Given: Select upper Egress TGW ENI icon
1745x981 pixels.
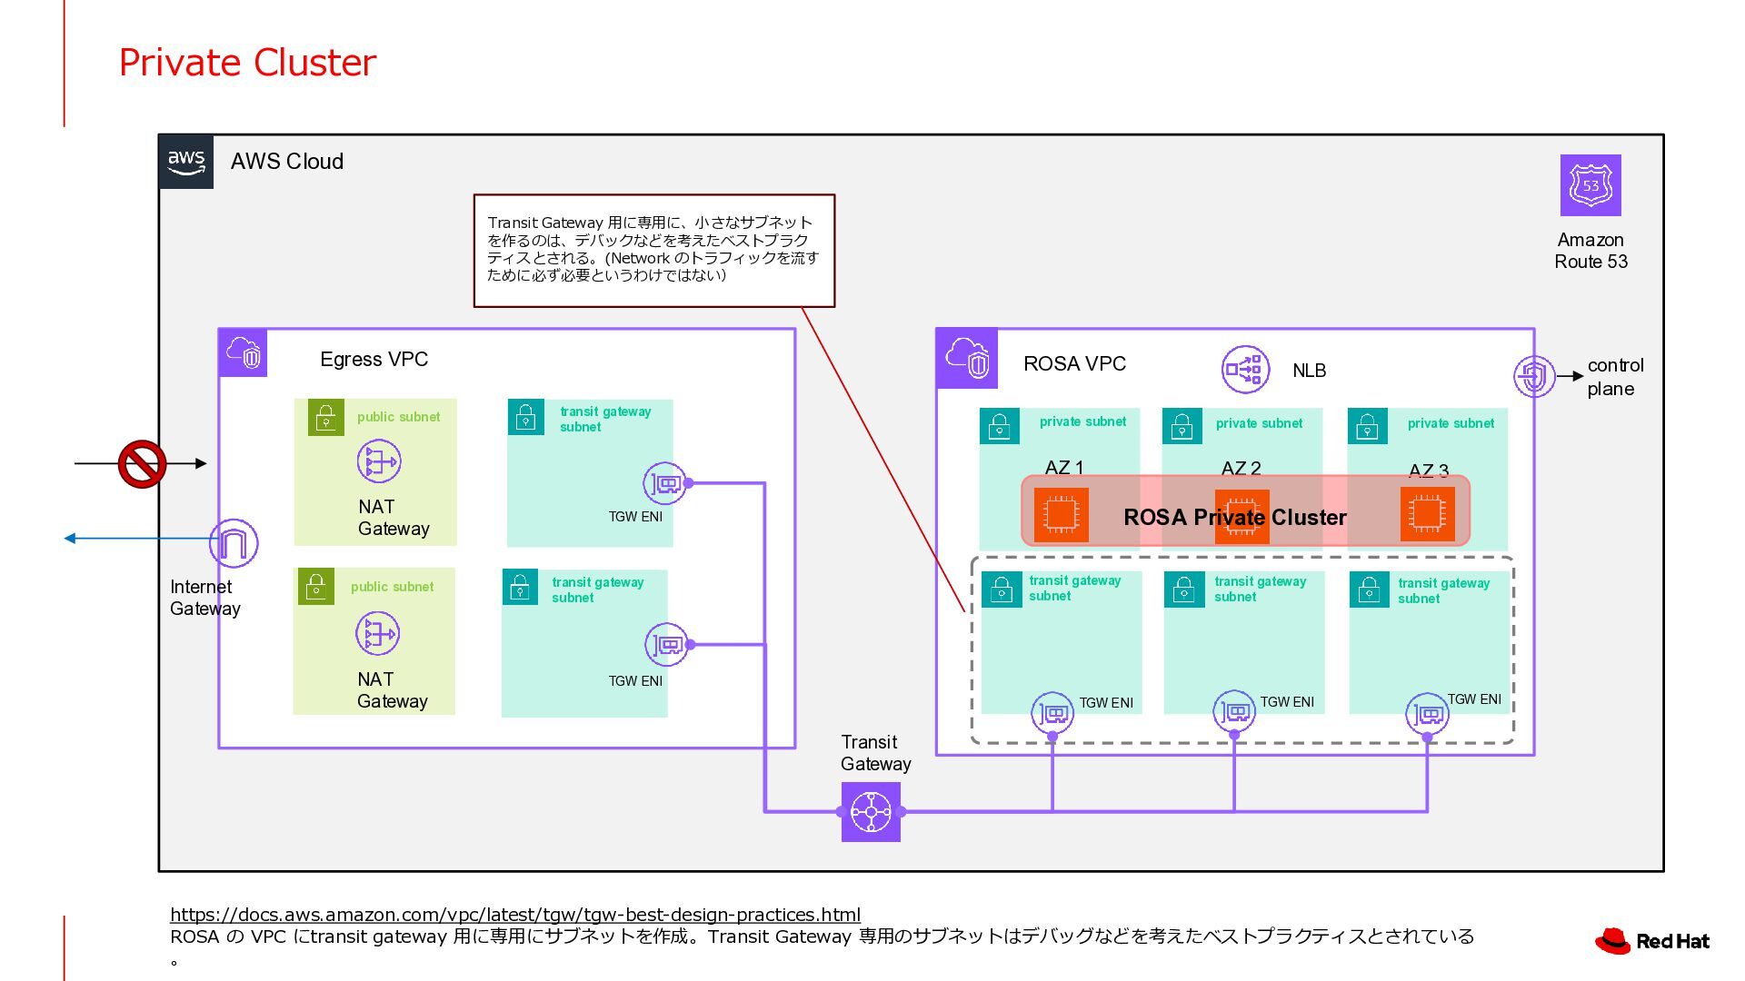Looking at the screenshot, I should point(665,483).
